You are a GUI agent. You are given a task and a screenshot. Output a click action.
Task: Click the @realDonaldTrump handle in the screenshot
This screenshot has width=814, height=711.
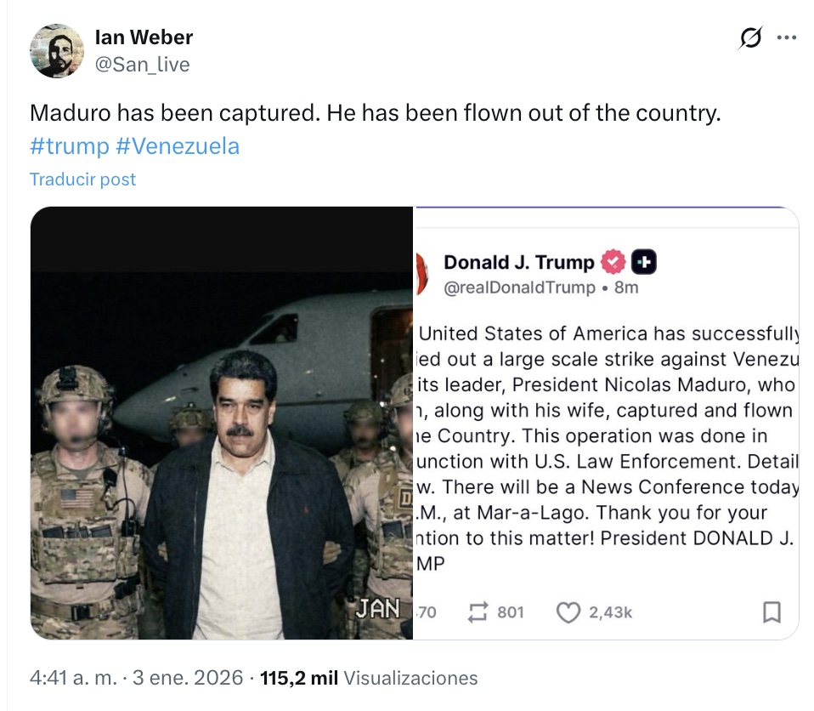point(519,287)
